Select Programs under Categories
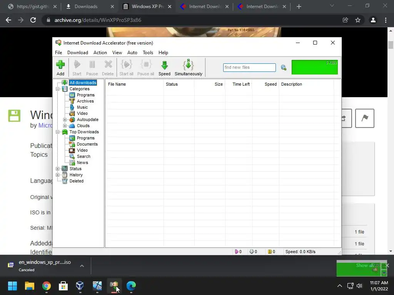Viewport: 394px width, 295px height. (86, 95)
